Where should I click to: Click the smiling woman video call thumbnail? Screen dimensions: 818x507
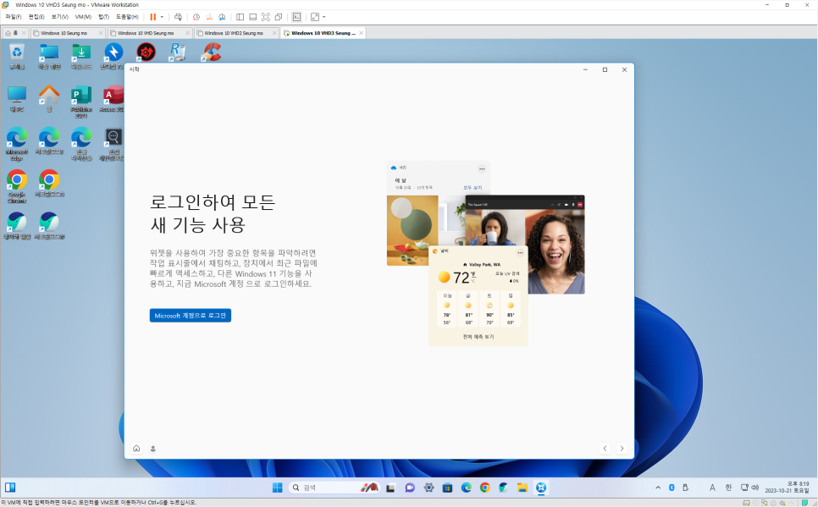pyautogui.click(x=555, y=251)
